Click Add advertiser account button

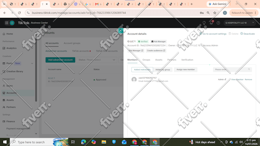tap(60, 60)
